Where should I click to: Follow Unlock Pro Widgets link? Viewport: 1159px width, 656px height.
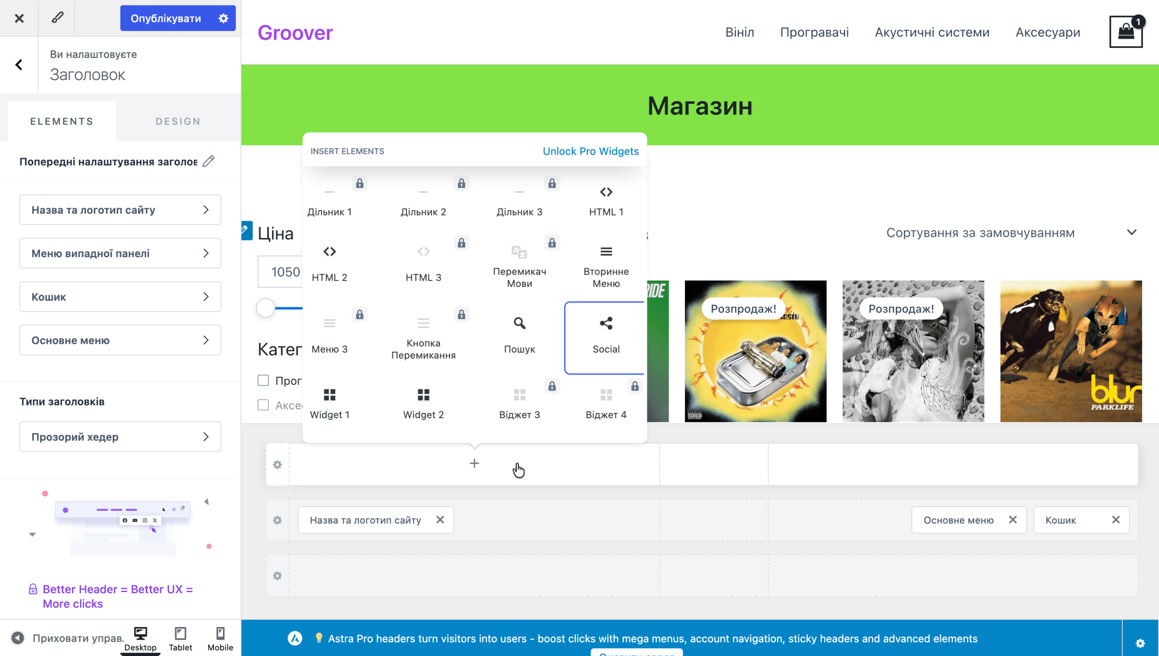click(x=590, y=151)
